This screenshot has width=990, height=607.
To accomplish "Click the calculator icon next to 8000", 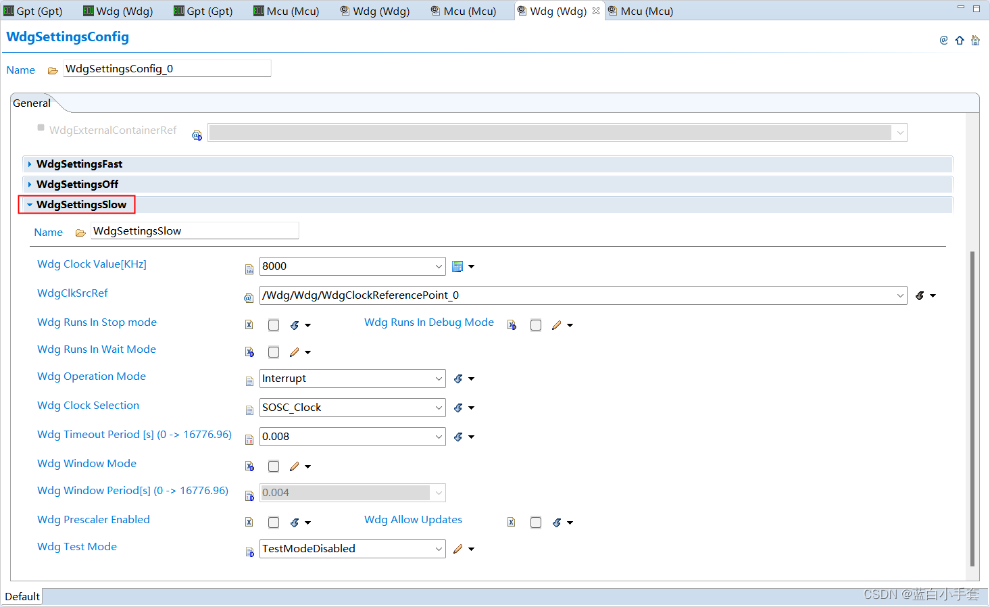I will coord(457,266).
